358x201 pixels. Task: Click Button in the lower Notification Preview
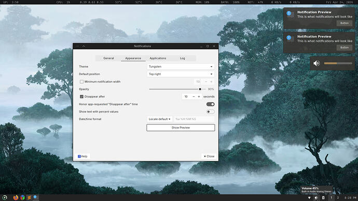click(x=345, y=48)
